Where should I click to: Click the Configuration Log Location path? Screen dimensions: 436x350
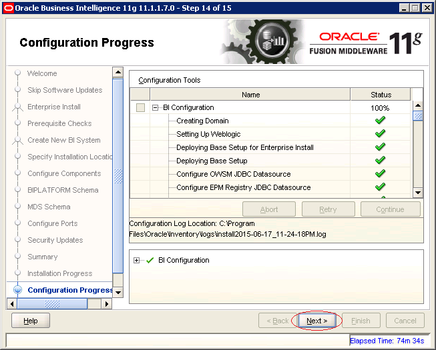tap(228, 229)
